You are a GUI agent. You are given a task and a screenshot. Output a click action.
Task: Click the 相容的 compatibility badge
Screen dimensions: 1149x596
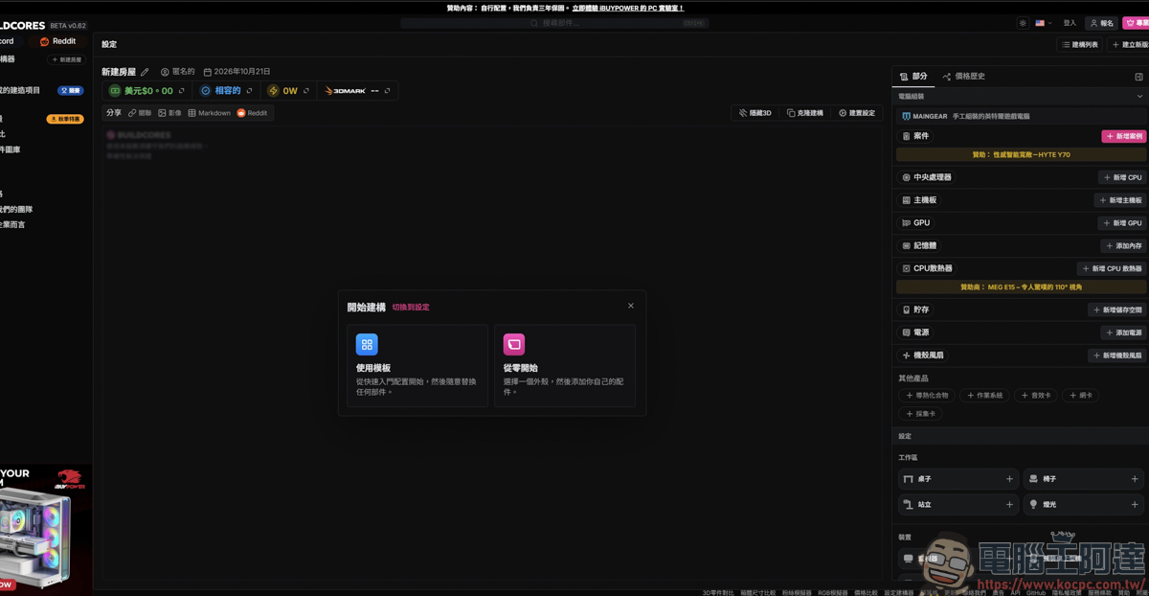[x=227, y=91]
